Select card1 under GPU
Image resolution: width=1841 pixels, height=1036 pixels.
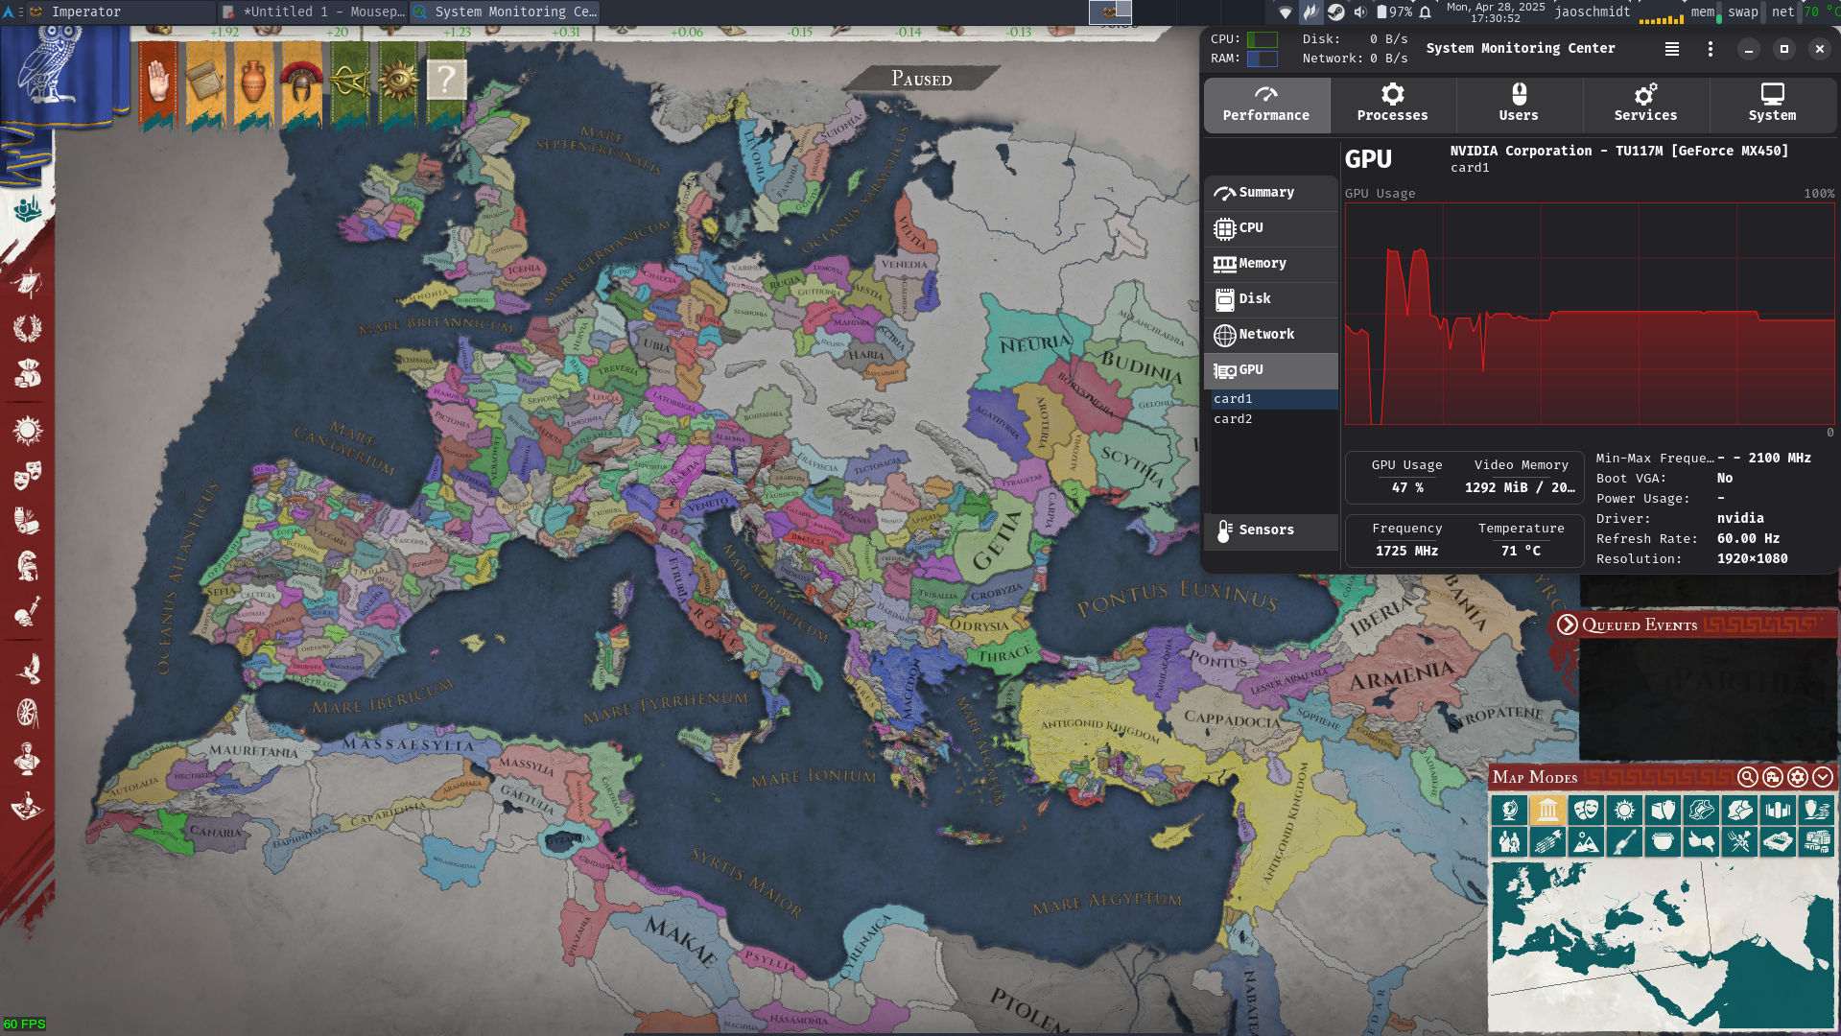point(1273,399)
